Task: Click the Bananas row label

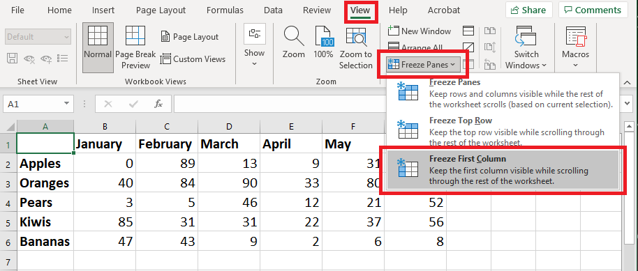Action: pos(45,241)
